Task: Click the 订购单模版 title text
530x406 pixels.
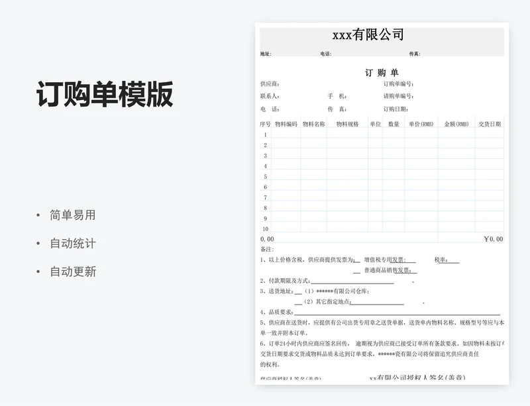Action: click(105, 94)
